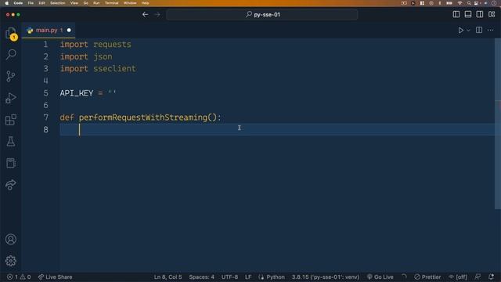
Task: Change indentation via Spaces: 4
Action: 202,277
